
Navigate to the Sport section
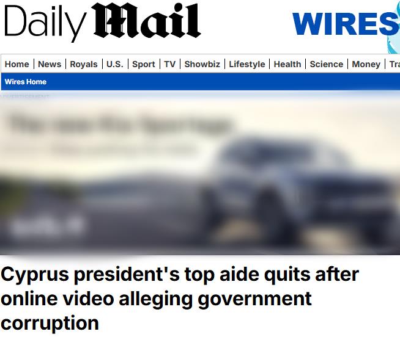pyautogui.click(x=144, y=64)
